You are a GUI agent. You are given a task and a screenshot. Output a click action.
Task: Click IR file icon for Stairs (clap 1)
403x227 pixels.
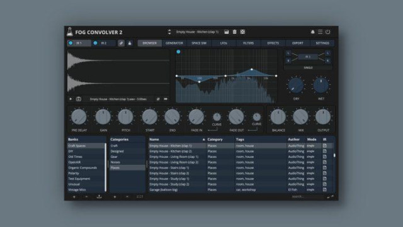click(325, 168)
